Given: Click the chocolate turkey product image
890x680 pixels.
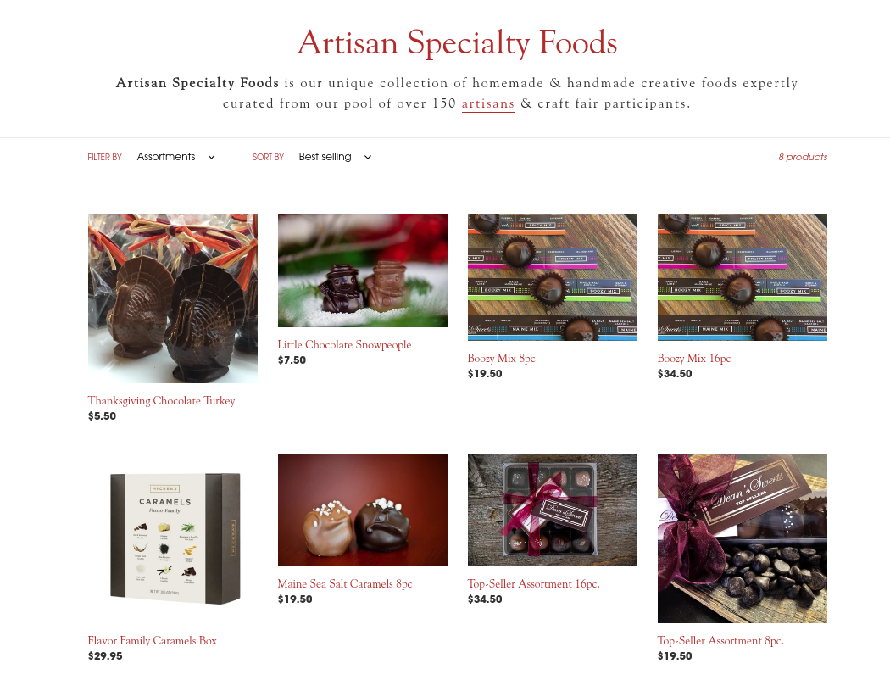Looking at the screenshot, I should click(x=173, y=298).
